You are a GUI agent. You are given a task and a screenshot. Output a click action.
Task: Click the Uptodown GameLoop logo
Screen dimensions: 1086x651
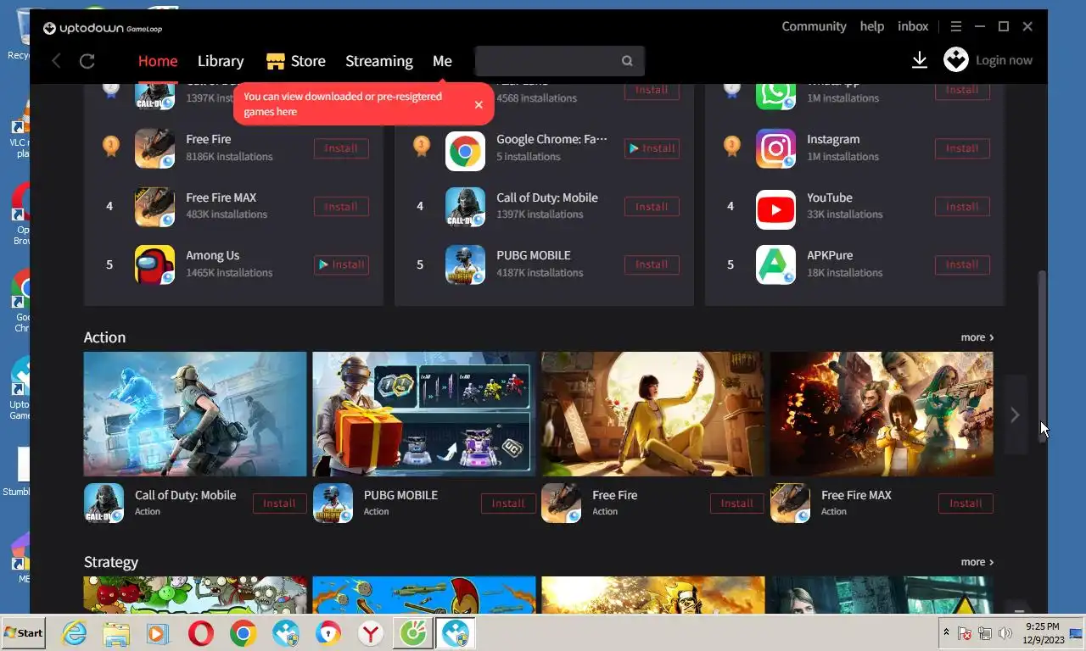pyautogui.click(x=102, y=28)
